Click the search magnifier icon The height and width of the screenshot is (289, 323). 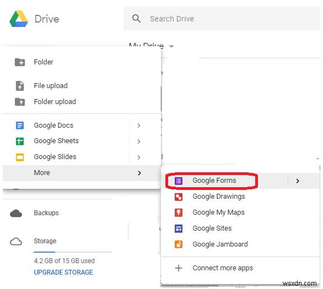[x=136, y=19]
